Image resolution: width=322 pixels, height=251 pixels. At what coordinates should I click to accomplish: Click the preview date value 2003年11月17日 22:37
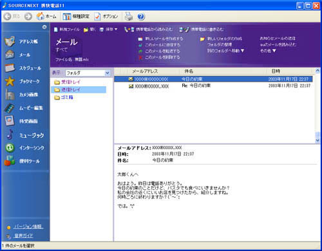(173, 154)
